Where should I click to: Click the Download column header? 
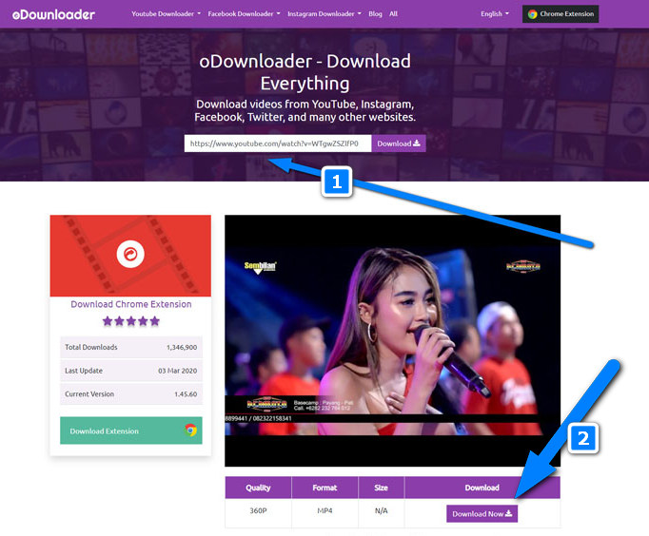pos(482,488)
